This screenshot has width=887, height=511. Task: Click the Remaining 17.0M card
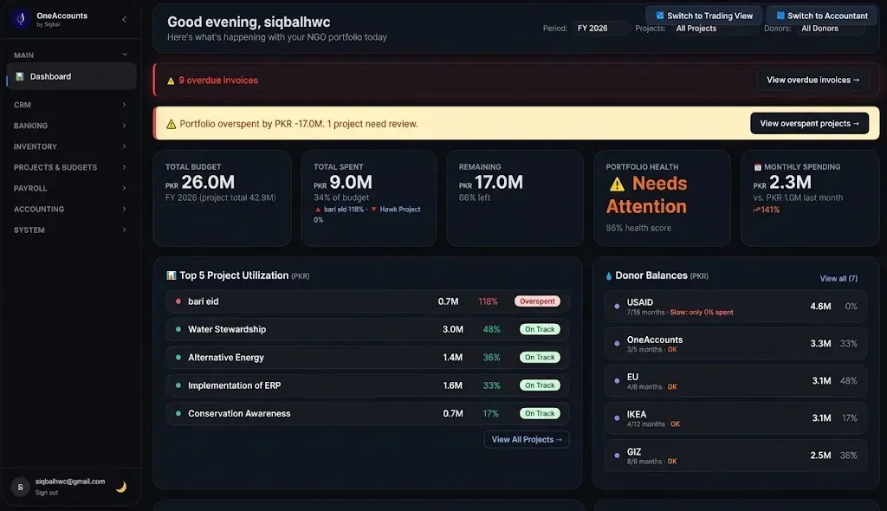click(515, 198)
